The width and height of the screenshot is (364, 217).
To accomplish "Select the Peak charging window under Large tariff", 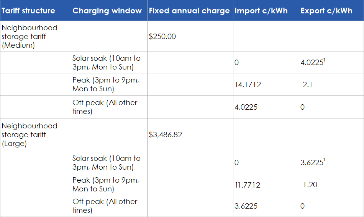I will click(106, 185).
